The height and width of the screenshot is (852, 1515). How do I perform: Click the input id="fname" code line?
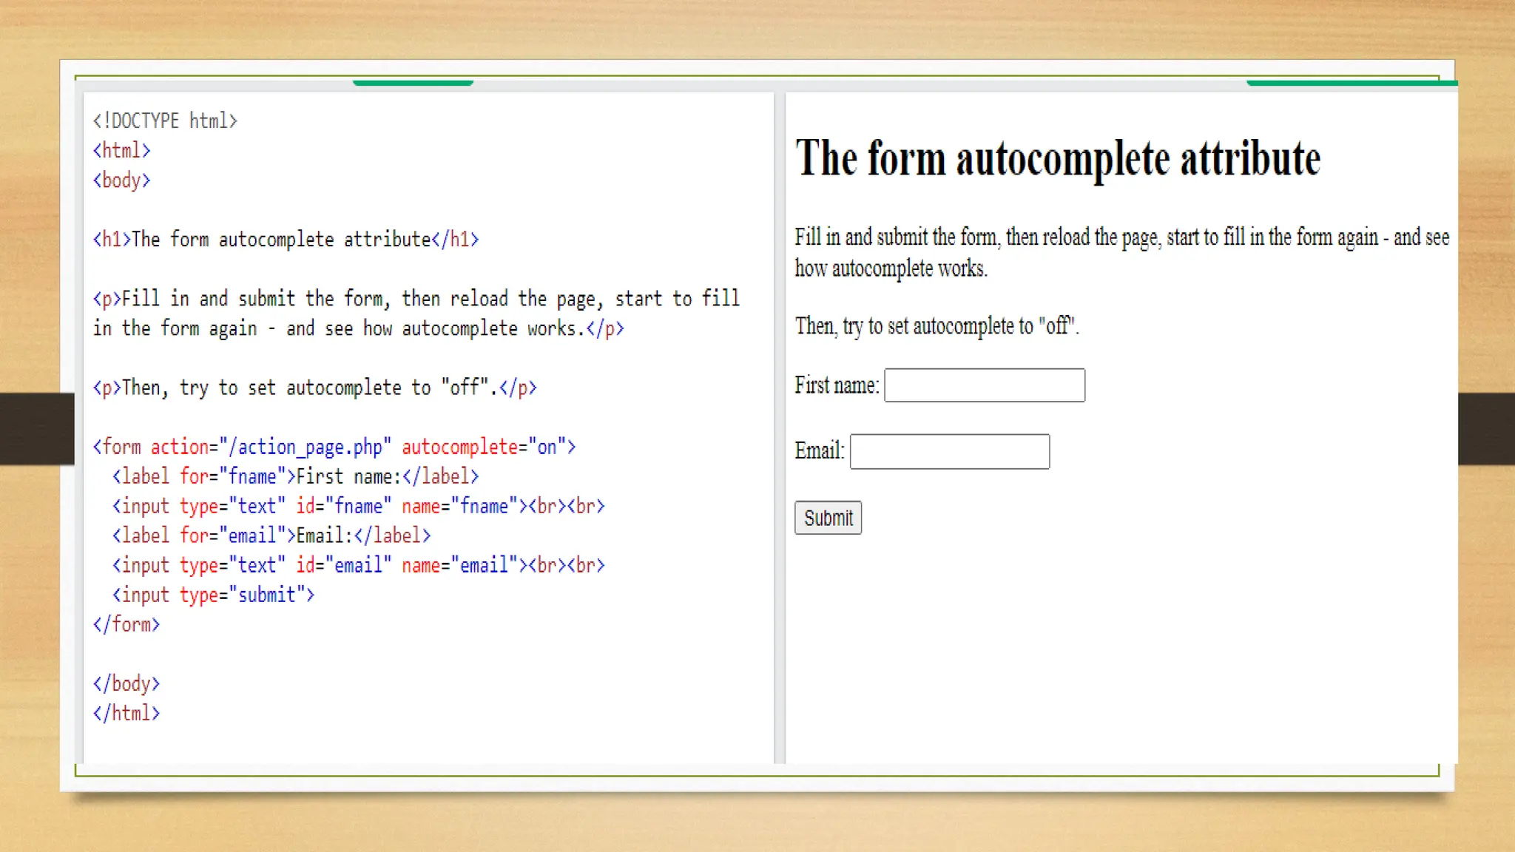coord(358,506)
